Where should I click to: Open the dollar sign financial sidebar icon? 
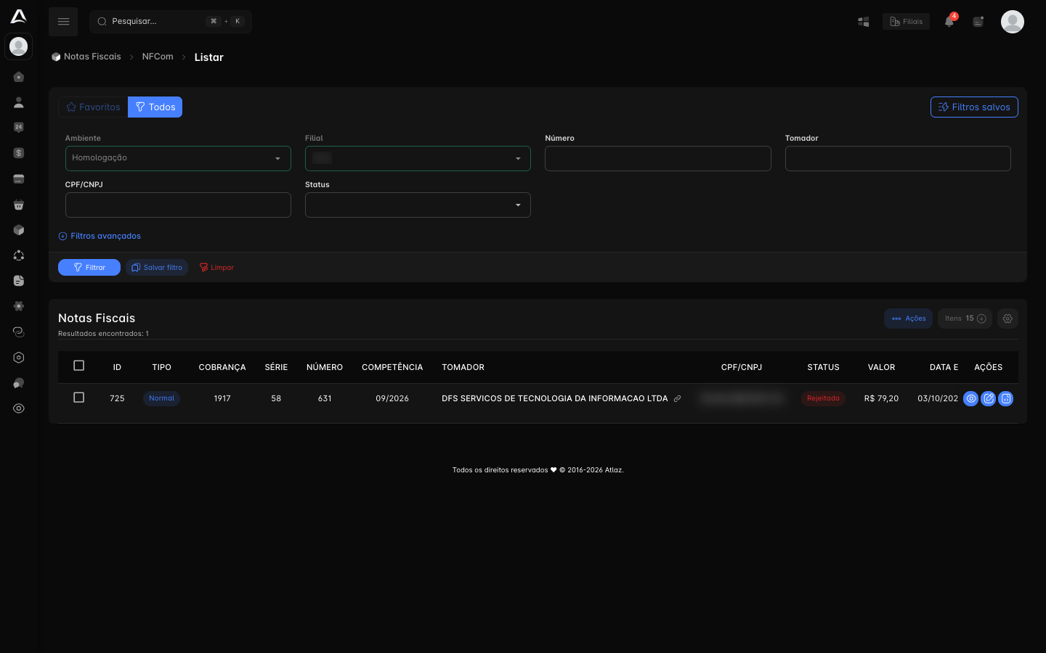19,153
